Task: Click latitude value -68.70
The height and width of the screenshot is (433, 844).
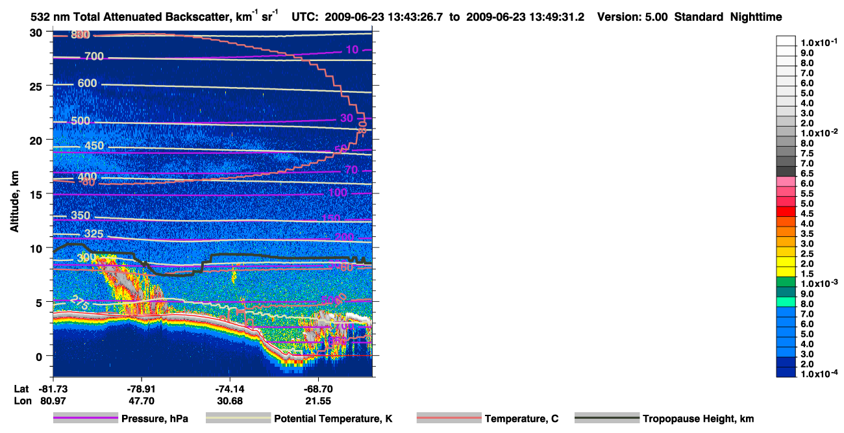Action: [319, 388]
